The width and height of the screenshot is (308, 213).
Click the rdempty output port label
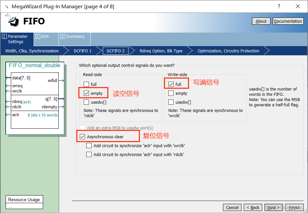(49, 107)
